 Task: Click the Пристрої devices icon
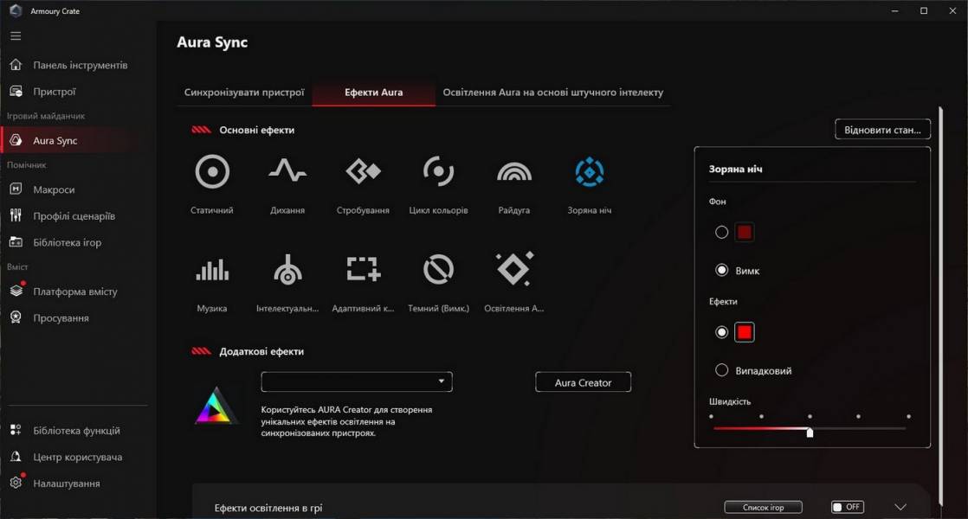pos(16,91)
